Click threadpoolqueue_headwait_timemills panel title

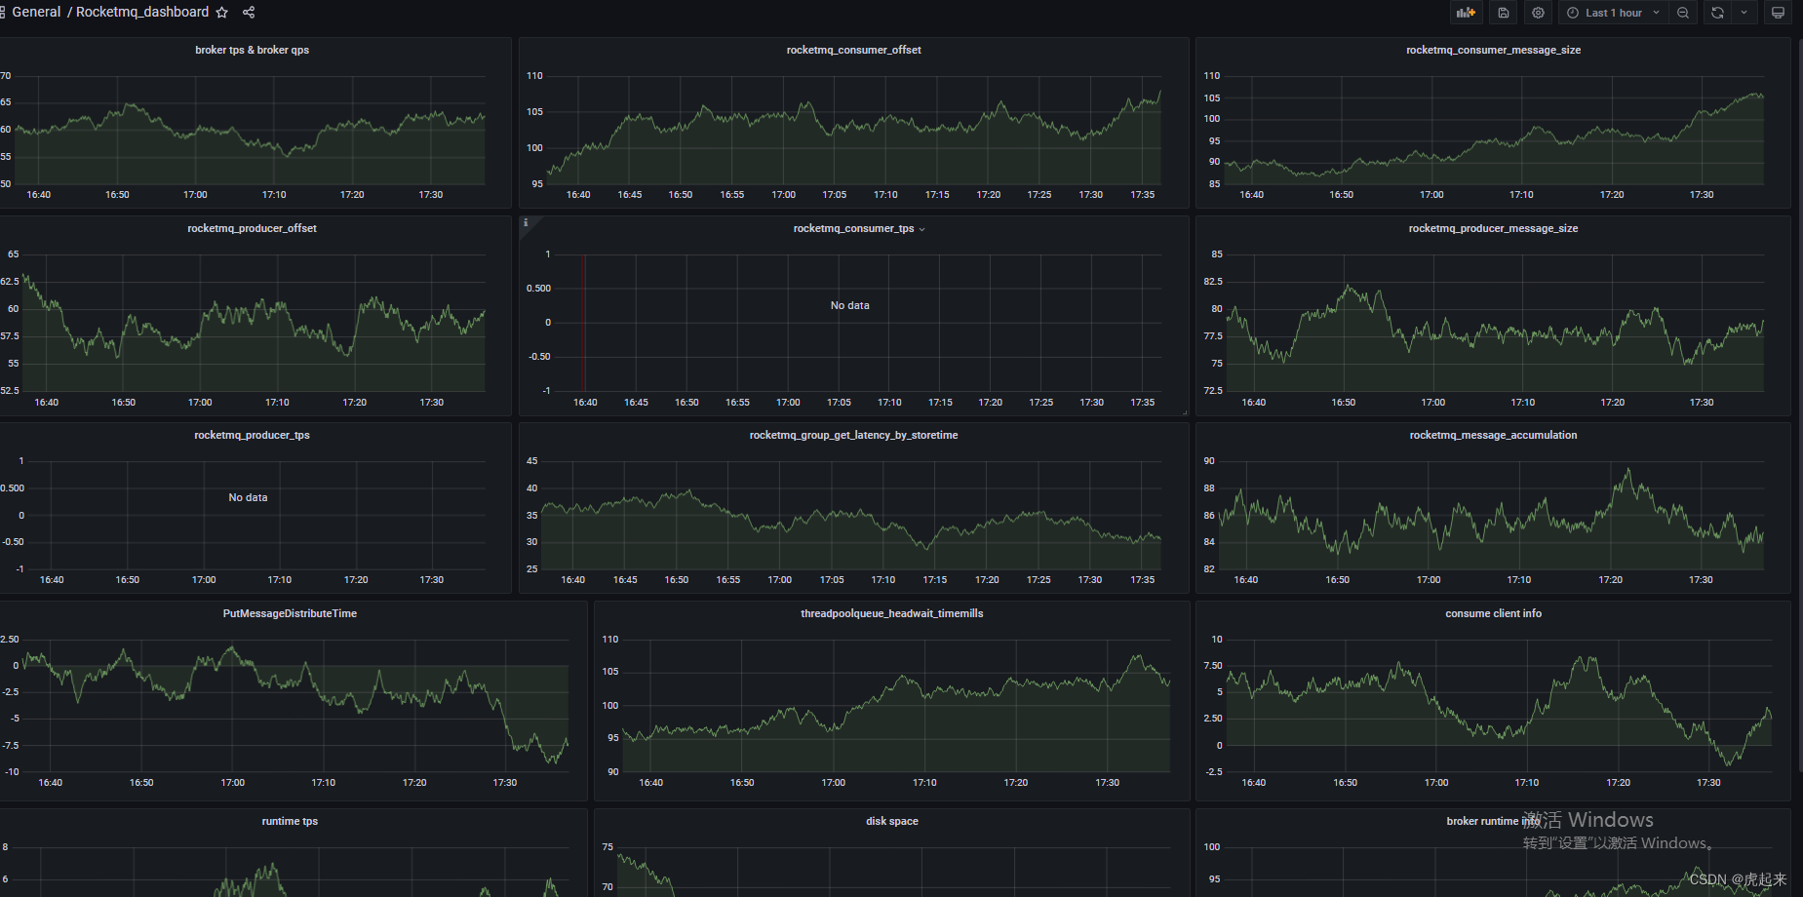891,613
